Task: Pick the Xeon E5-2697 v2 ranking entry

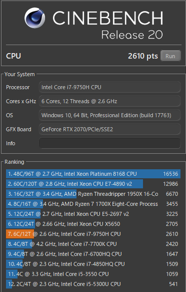Action: pyautogui.click(x=93, y=214)
